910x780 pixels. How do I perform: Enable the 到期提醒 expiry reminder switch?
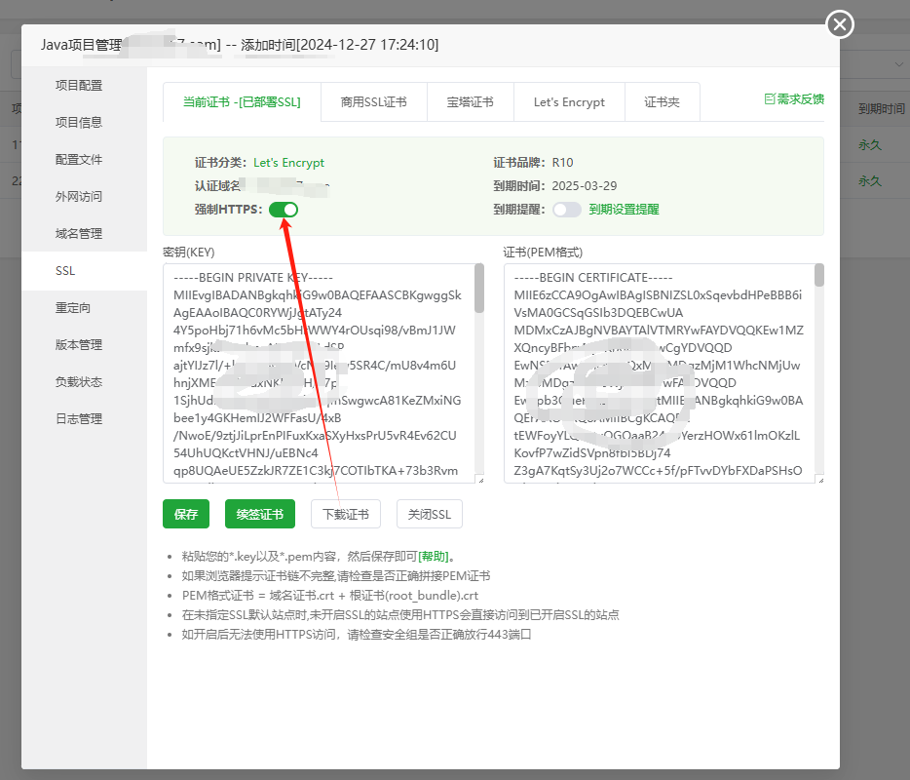[567, 210]
